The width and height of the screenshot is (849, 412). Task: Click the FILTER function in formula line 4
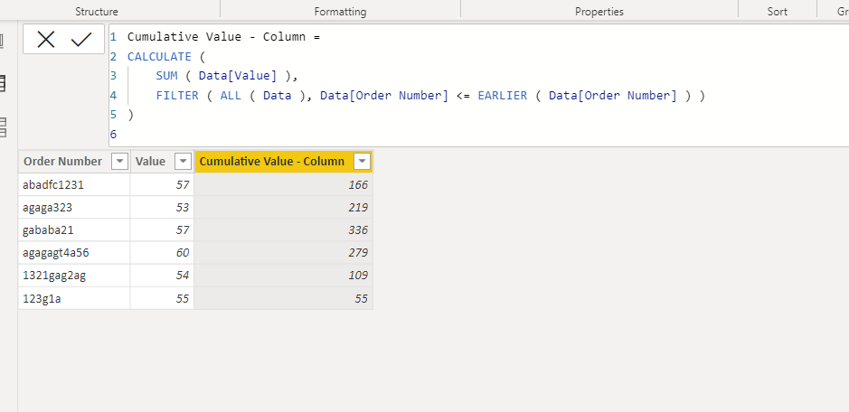point(177,95)
